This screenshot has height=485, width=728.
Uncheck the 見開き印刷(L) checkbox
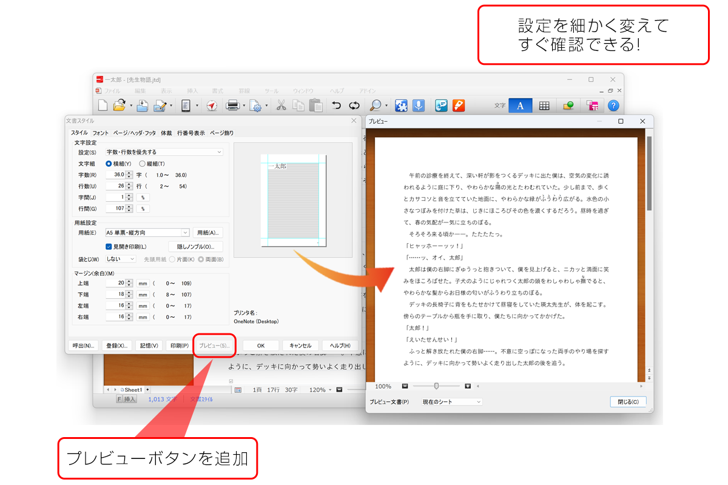coord(109,247)
